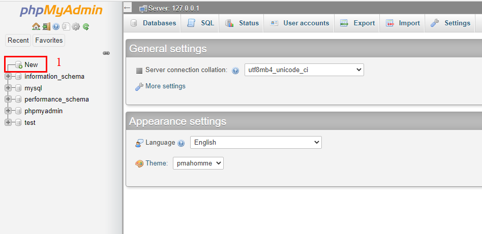This screenshot has height=234, width=482.
Task: Click the help icon beside Language
Action: click(182, 143)
